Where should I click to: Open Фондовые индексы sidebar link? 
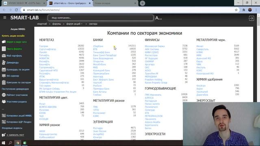(x=12, y=128)
